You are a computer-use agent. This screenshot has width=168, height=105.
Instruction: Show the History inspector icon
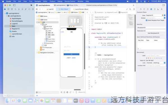tap(144, 9)
